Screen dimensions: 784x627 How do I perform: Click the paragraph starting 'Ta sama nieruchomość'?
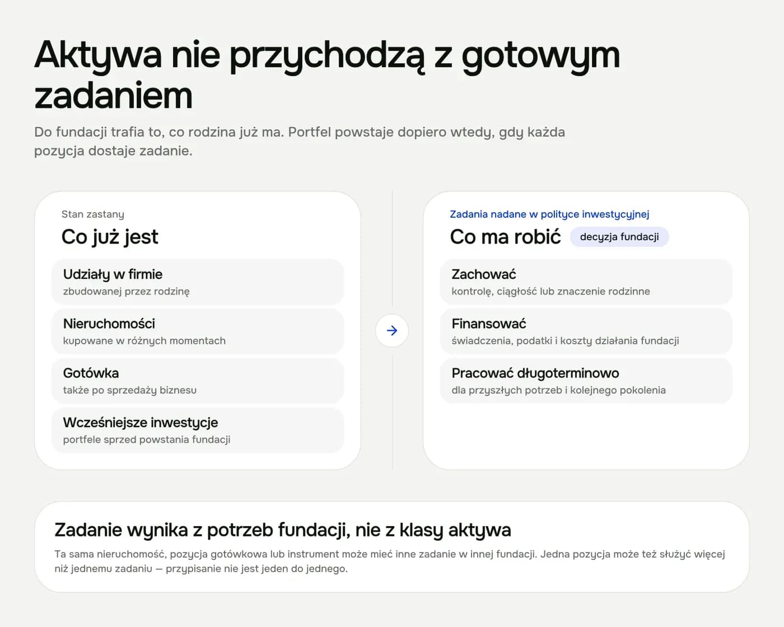click(x=390, y=562)
